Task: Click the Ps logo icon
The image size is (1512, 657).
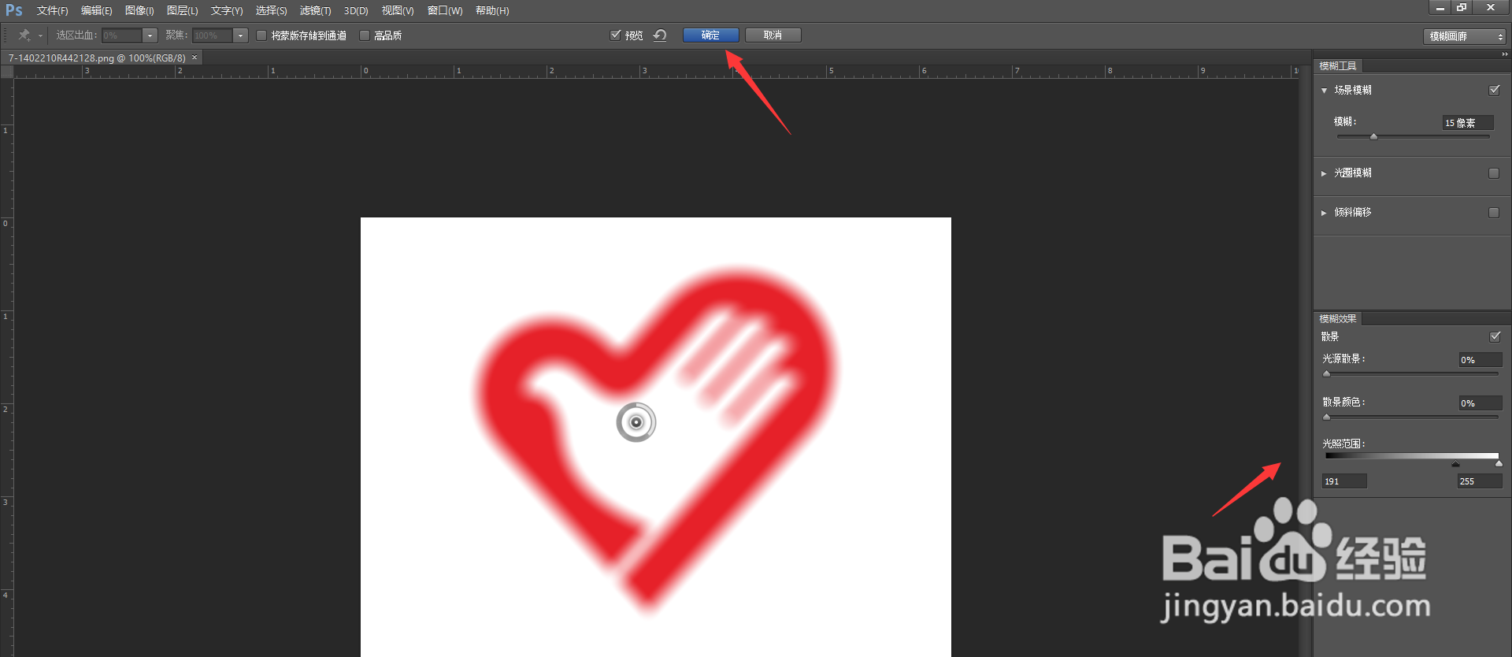Action: click(x=14, y=10)
